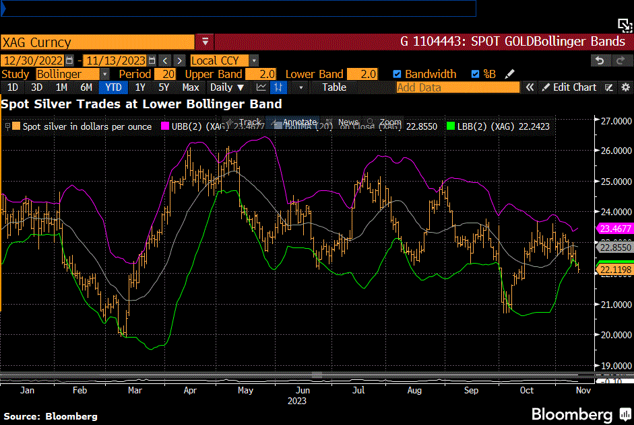Screen dimensions: 634x425
Task: Collapse panel with double left chevron
Action: pos(530,87)
